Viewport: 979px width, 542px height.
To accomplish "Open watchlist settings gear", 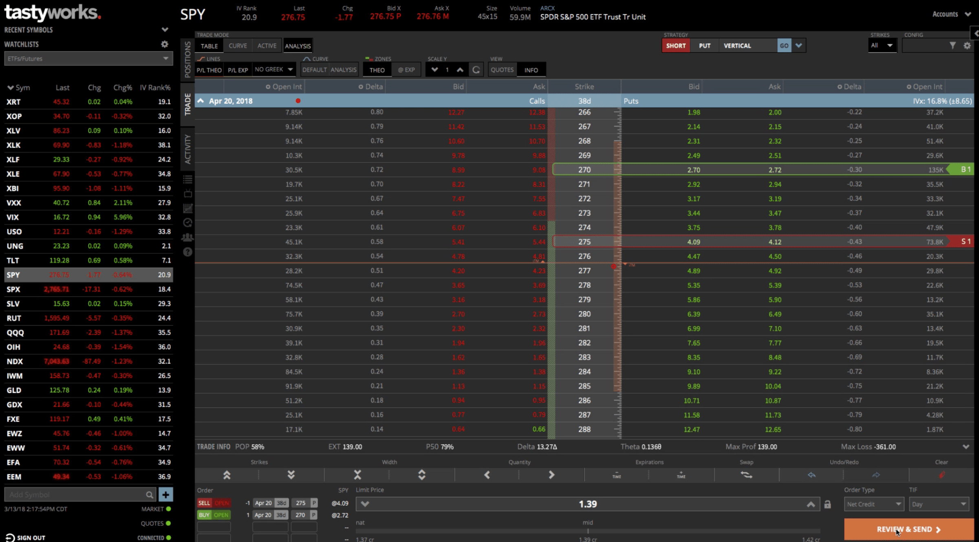I will 165,44.
